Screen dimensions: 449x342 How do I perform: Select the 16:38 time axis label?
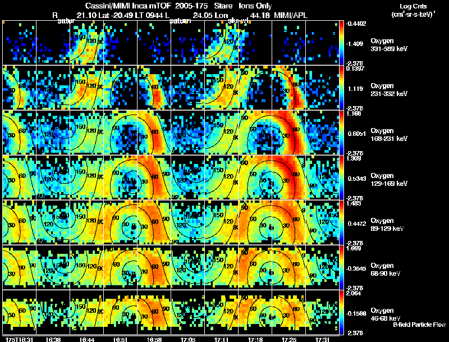tap(53, 340)
